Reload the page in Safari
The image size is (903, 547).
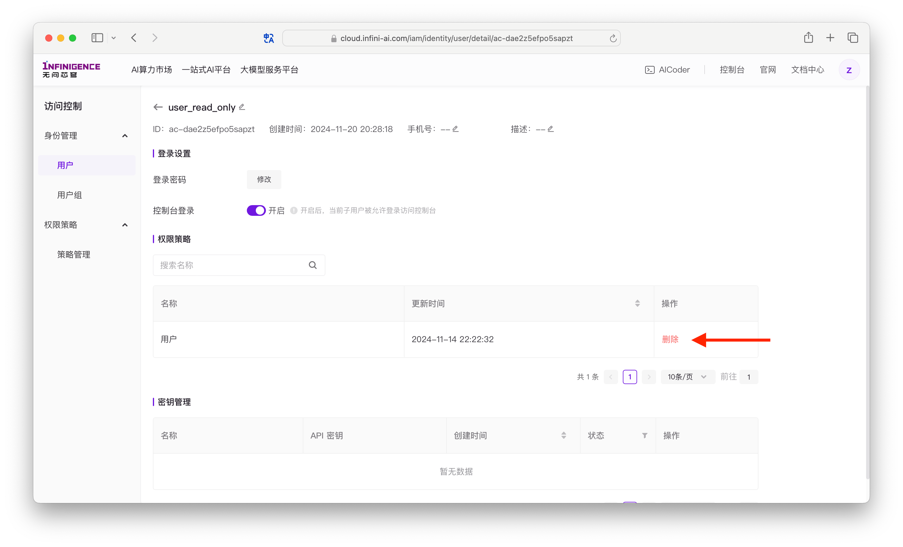pos(613,38)
